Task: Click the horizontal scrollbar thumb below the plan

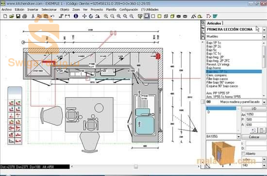Action: click(136, 166)
